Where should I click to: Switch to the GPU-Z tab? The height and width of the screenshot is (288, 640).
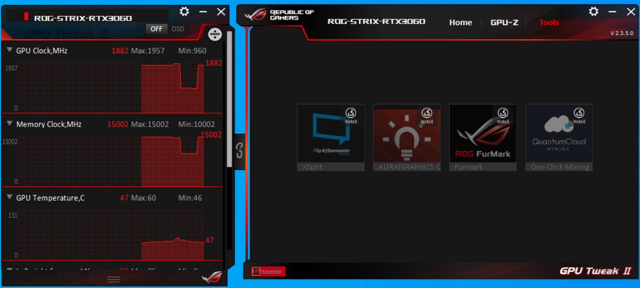(x=504, y=22)
